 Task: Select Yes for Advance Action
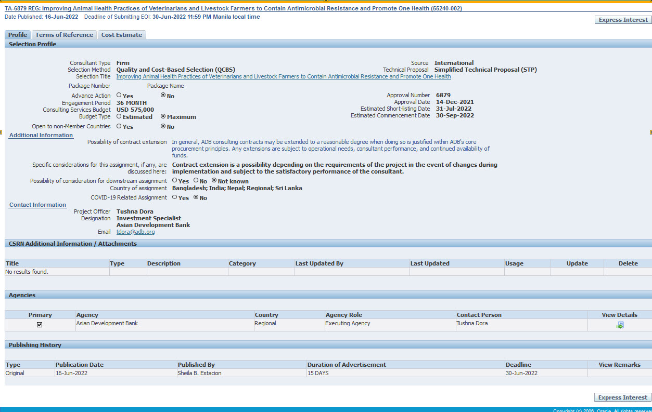click(x=119, y=96)
